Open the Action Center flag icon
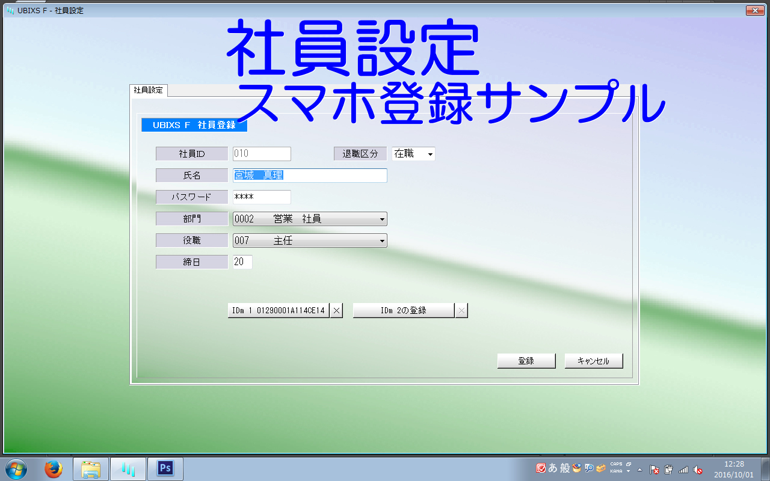The width and height of the screenshot is (770, 481). (x=654, y=470)
